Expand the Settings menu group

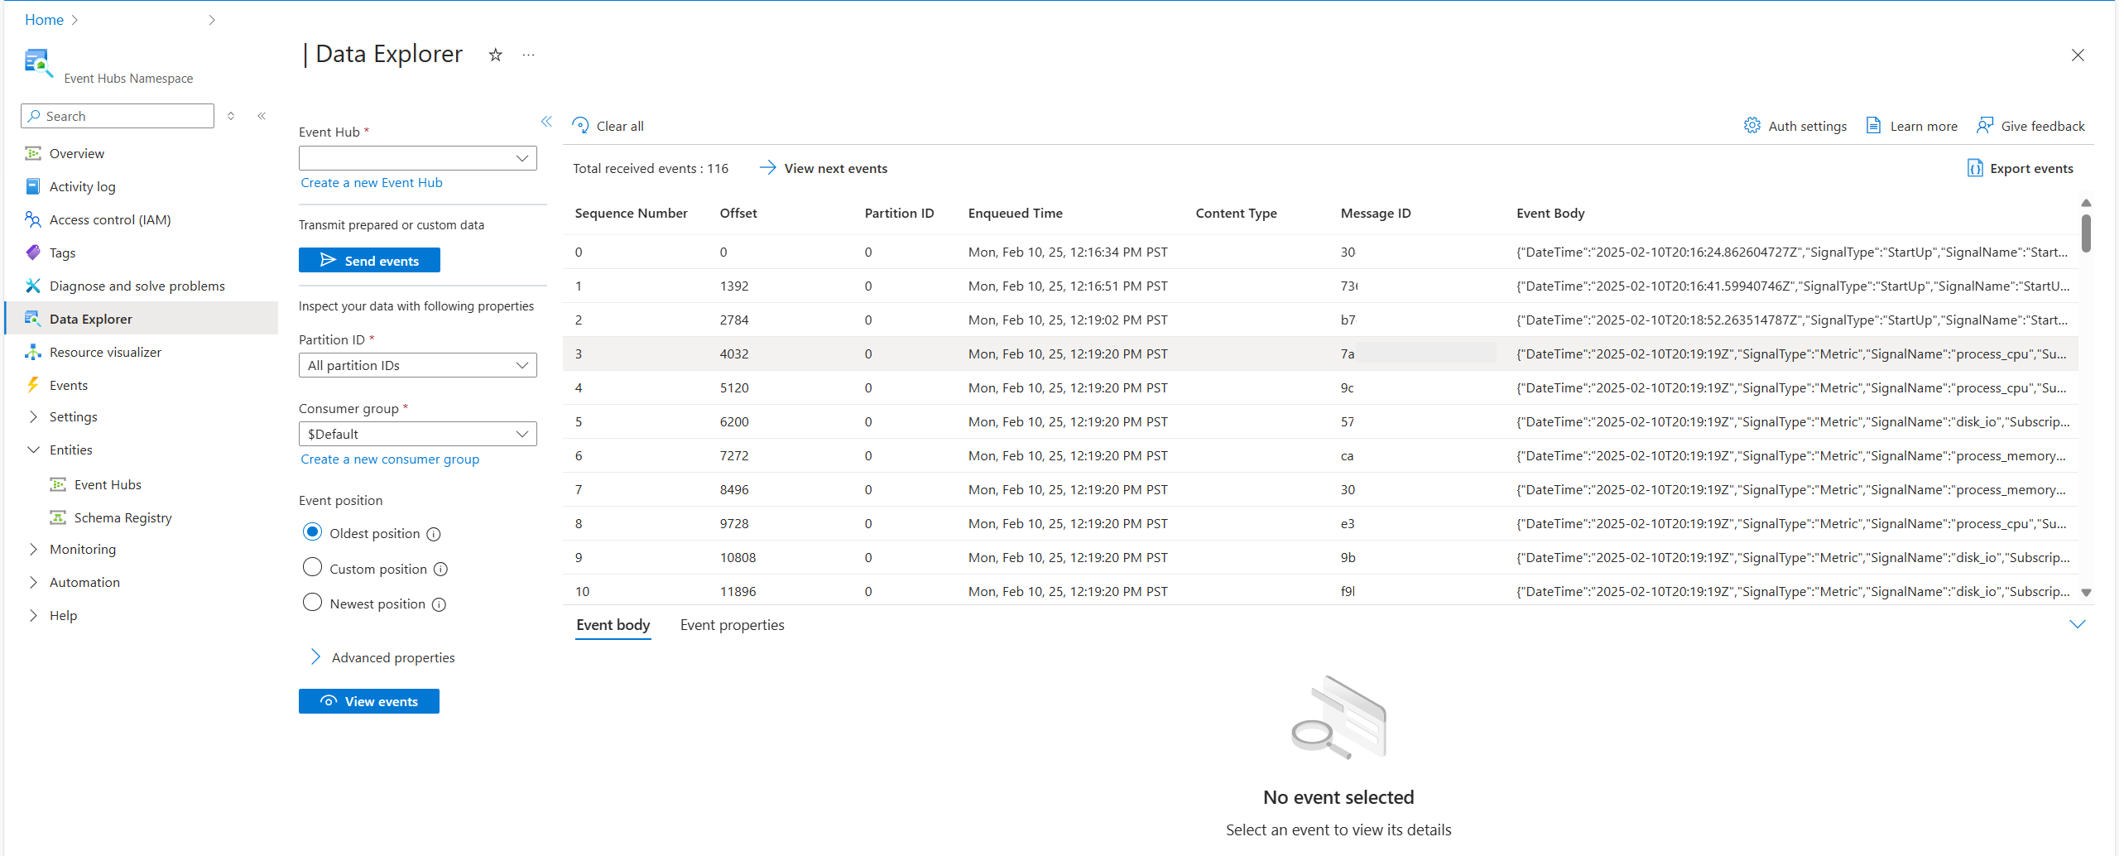tap(33, 416)
